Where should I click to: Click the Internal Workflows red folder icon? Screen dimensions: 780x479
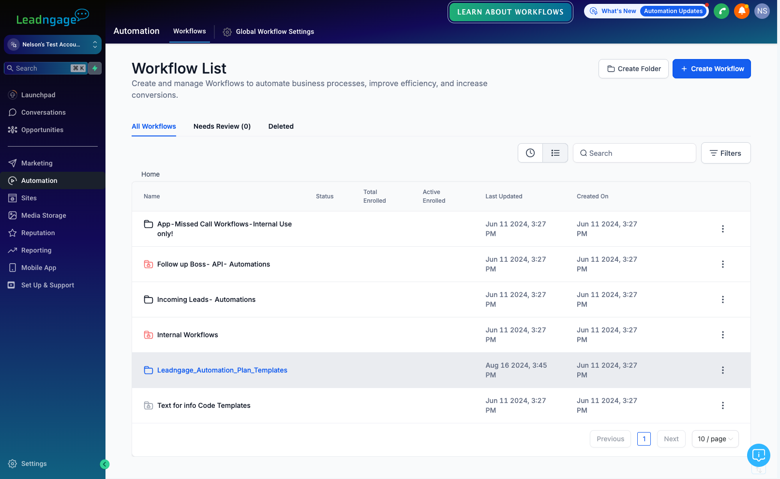[x=149, y=335]
